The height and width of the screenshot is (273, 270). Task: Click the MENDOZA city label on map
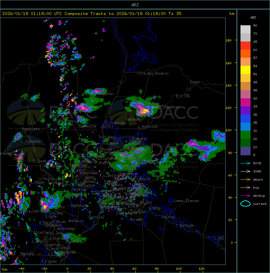pyautogui.click(x=79, y=166)
